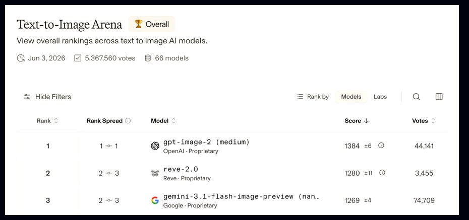Click the Google logo icon
Viewport: 469px width, 220px height.
click(155, 200)
